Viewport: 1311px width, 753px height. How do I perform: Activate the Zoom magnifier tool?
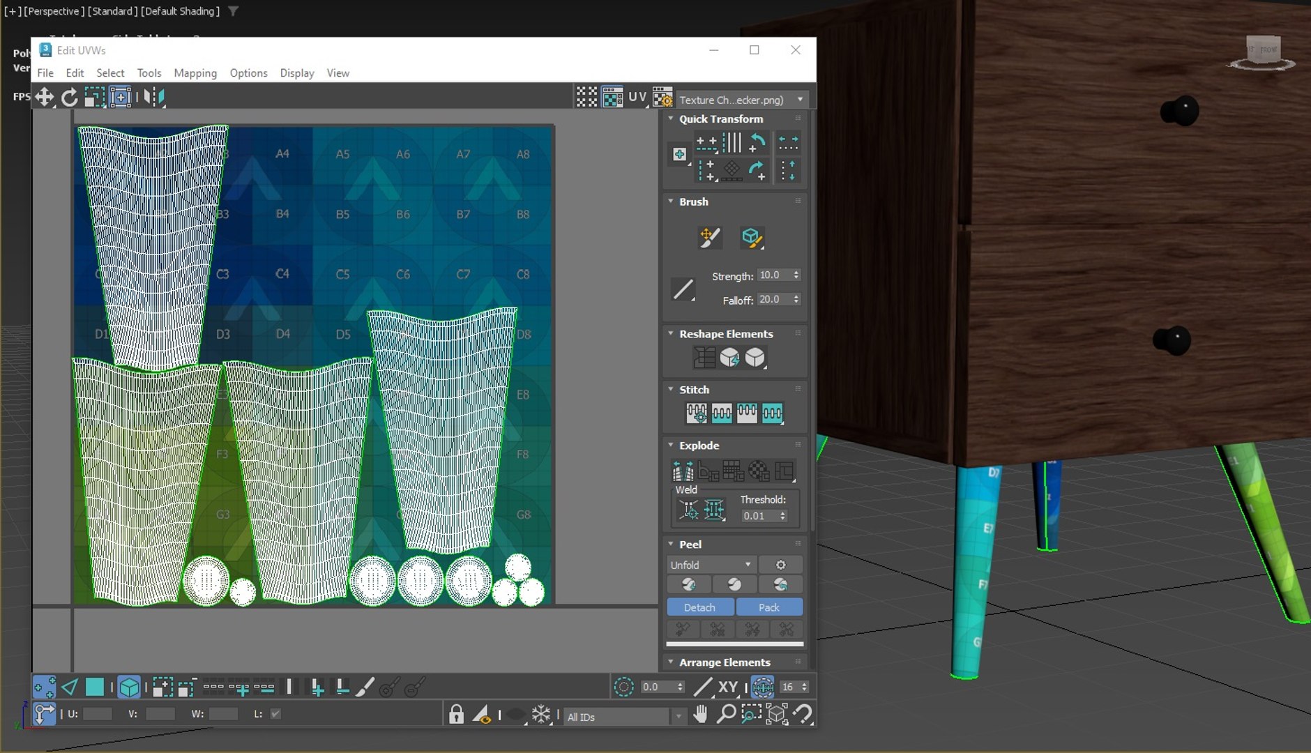(x=726, y=714)
